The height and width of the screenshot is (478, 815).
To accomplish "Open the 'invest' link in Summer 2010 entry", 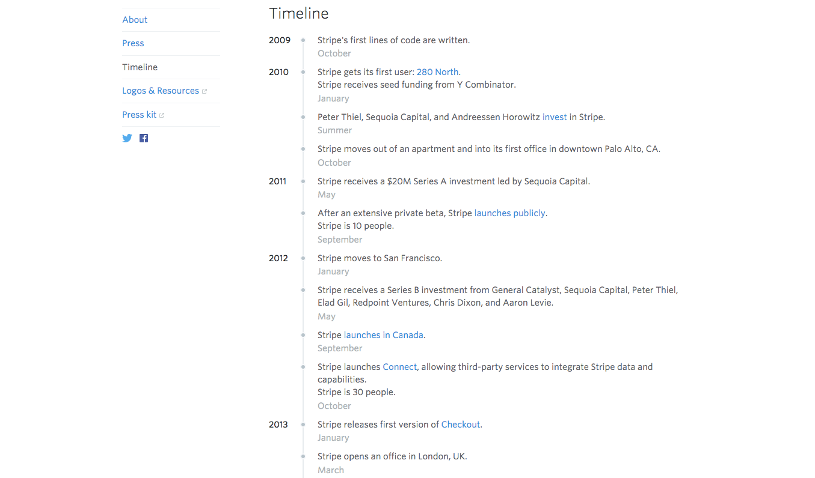I will tap(555, 117).
